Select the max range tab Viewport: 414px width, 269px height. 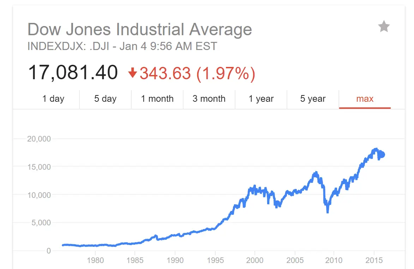pos(365,99)
